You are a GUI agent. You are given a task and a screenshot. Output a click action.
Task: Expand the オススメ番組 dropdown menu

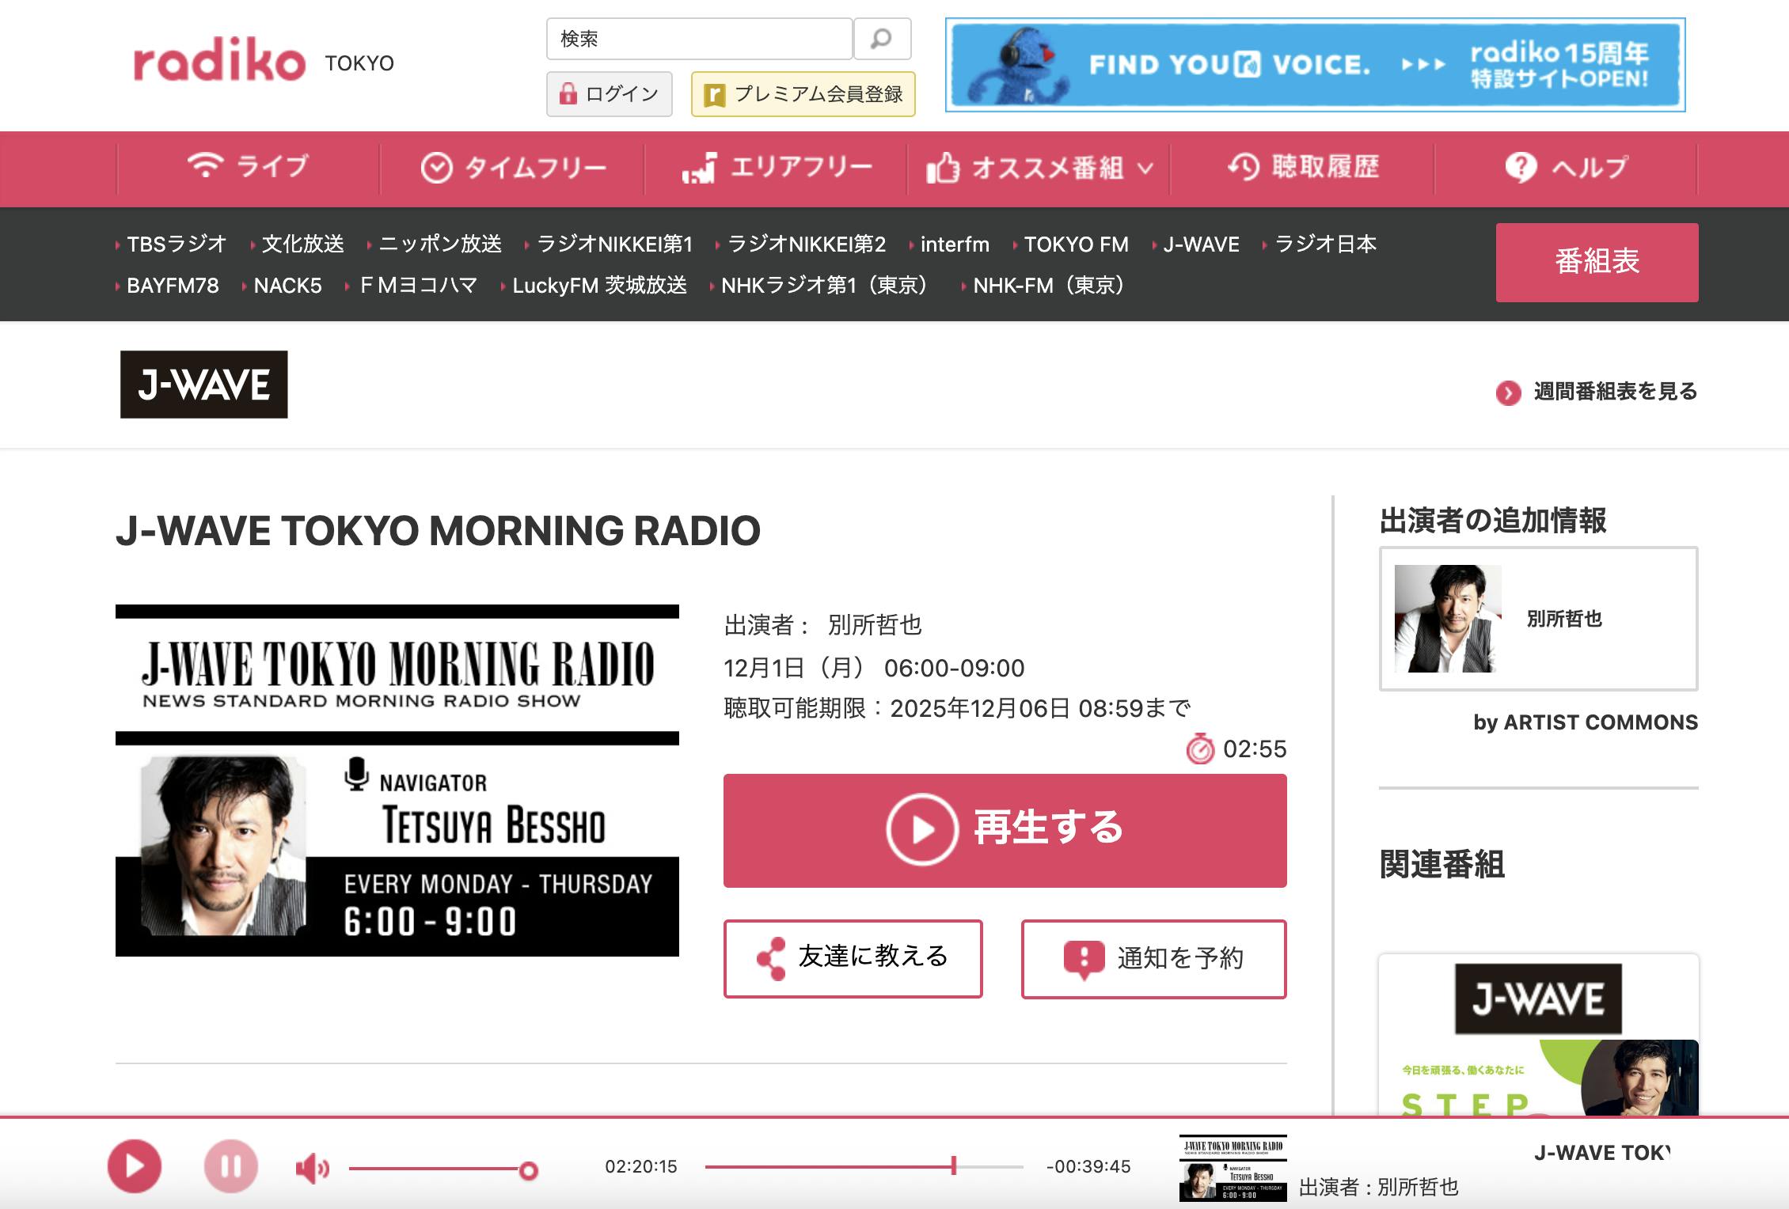coord(1039,168)
